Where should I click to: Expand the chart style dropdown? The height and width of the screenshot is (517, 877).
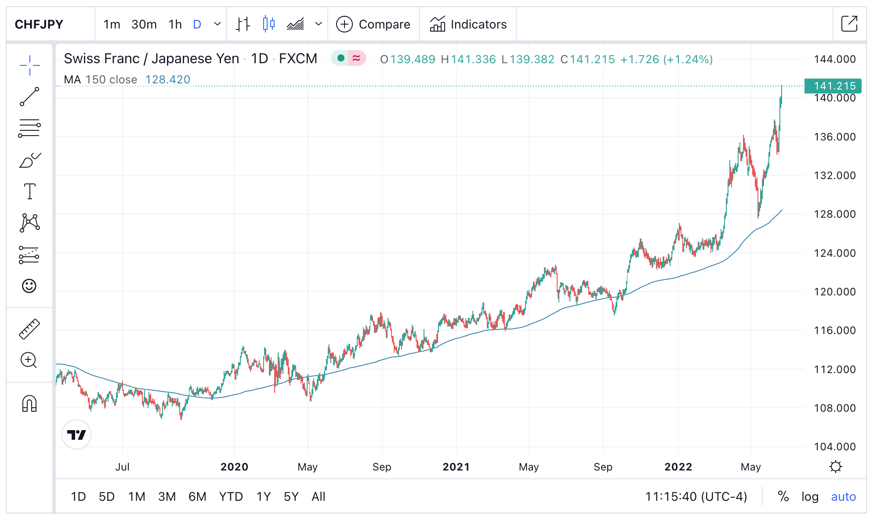[x=318, y=24]
